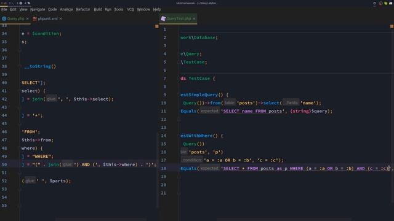Click the green system tray icon
Image resolution: width=394 pixels, height=221 pixels.
coord(386,3)
